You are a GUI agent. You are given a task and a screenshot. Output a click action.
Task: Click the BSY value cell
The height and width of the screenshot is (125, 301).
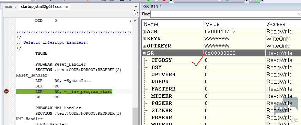234,68
